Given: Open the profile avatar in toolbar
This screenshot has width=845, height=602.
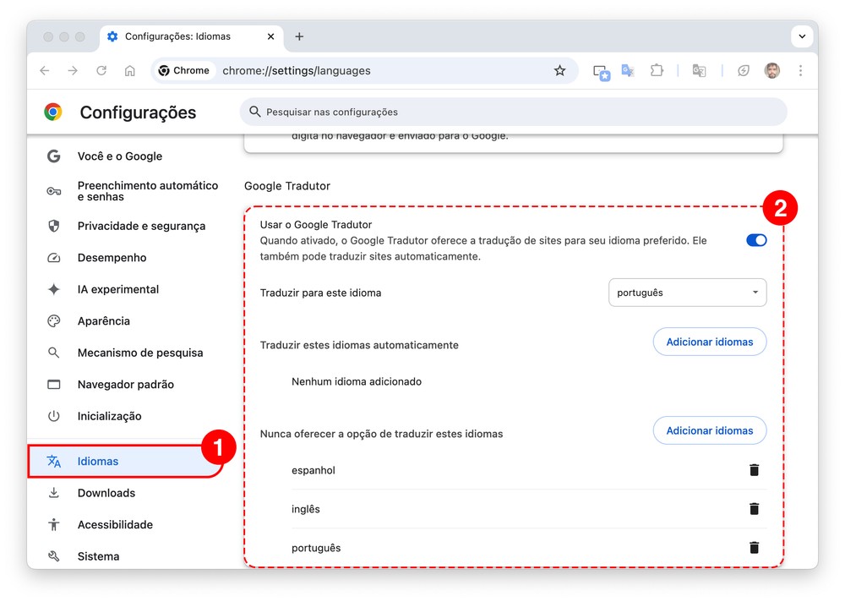Looking at the screenshot, I should (x=772, y=71).
